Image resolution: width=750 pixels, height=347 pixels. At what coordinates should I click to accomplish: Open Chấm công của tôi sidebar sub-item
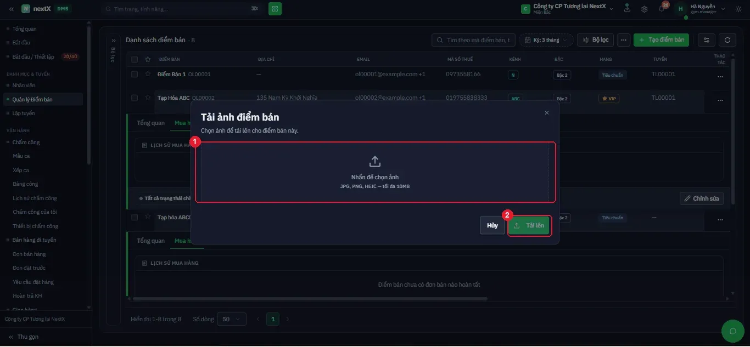point(35,212)
